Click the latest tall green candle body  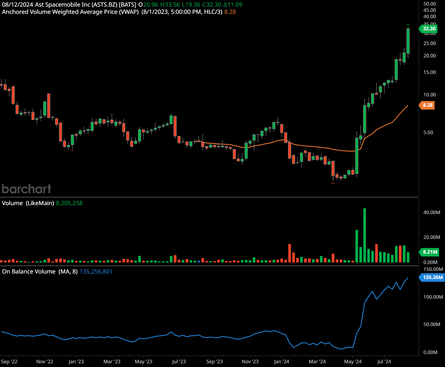click(x=408, y=41)
